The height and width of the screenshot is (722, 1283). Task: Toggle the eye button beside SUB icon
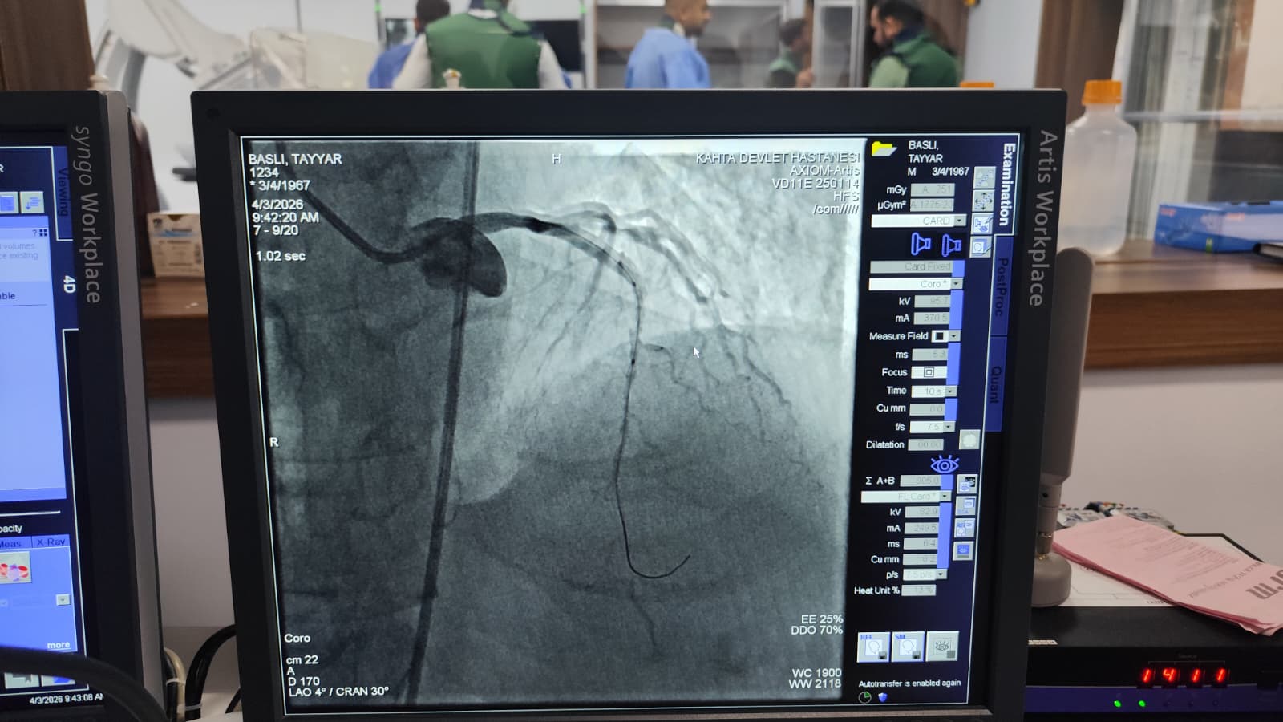942,647
